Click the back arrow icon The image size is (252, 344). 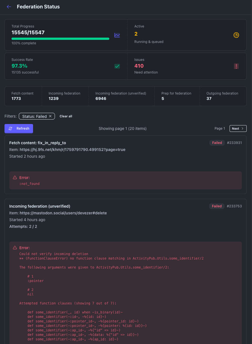coord(9,7)
